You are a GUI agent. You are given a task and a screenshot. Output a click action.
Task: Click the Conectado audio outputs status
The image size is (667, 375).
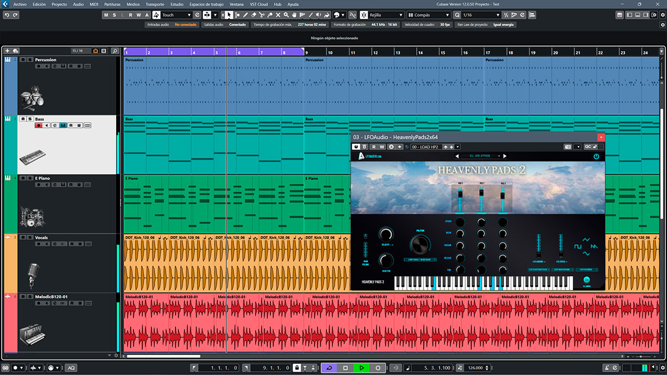[x=238, y=24]
